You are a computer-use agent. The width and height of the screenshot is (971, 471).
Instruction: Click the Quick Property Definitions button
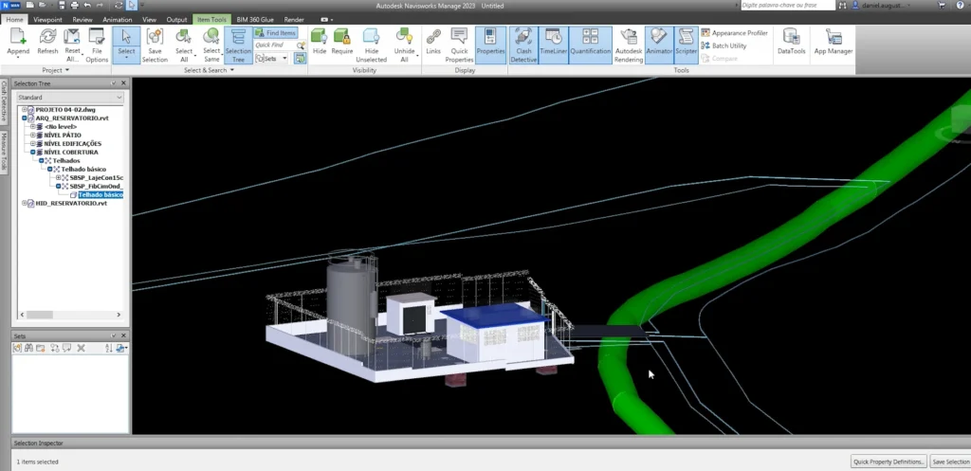pos(888,462)
